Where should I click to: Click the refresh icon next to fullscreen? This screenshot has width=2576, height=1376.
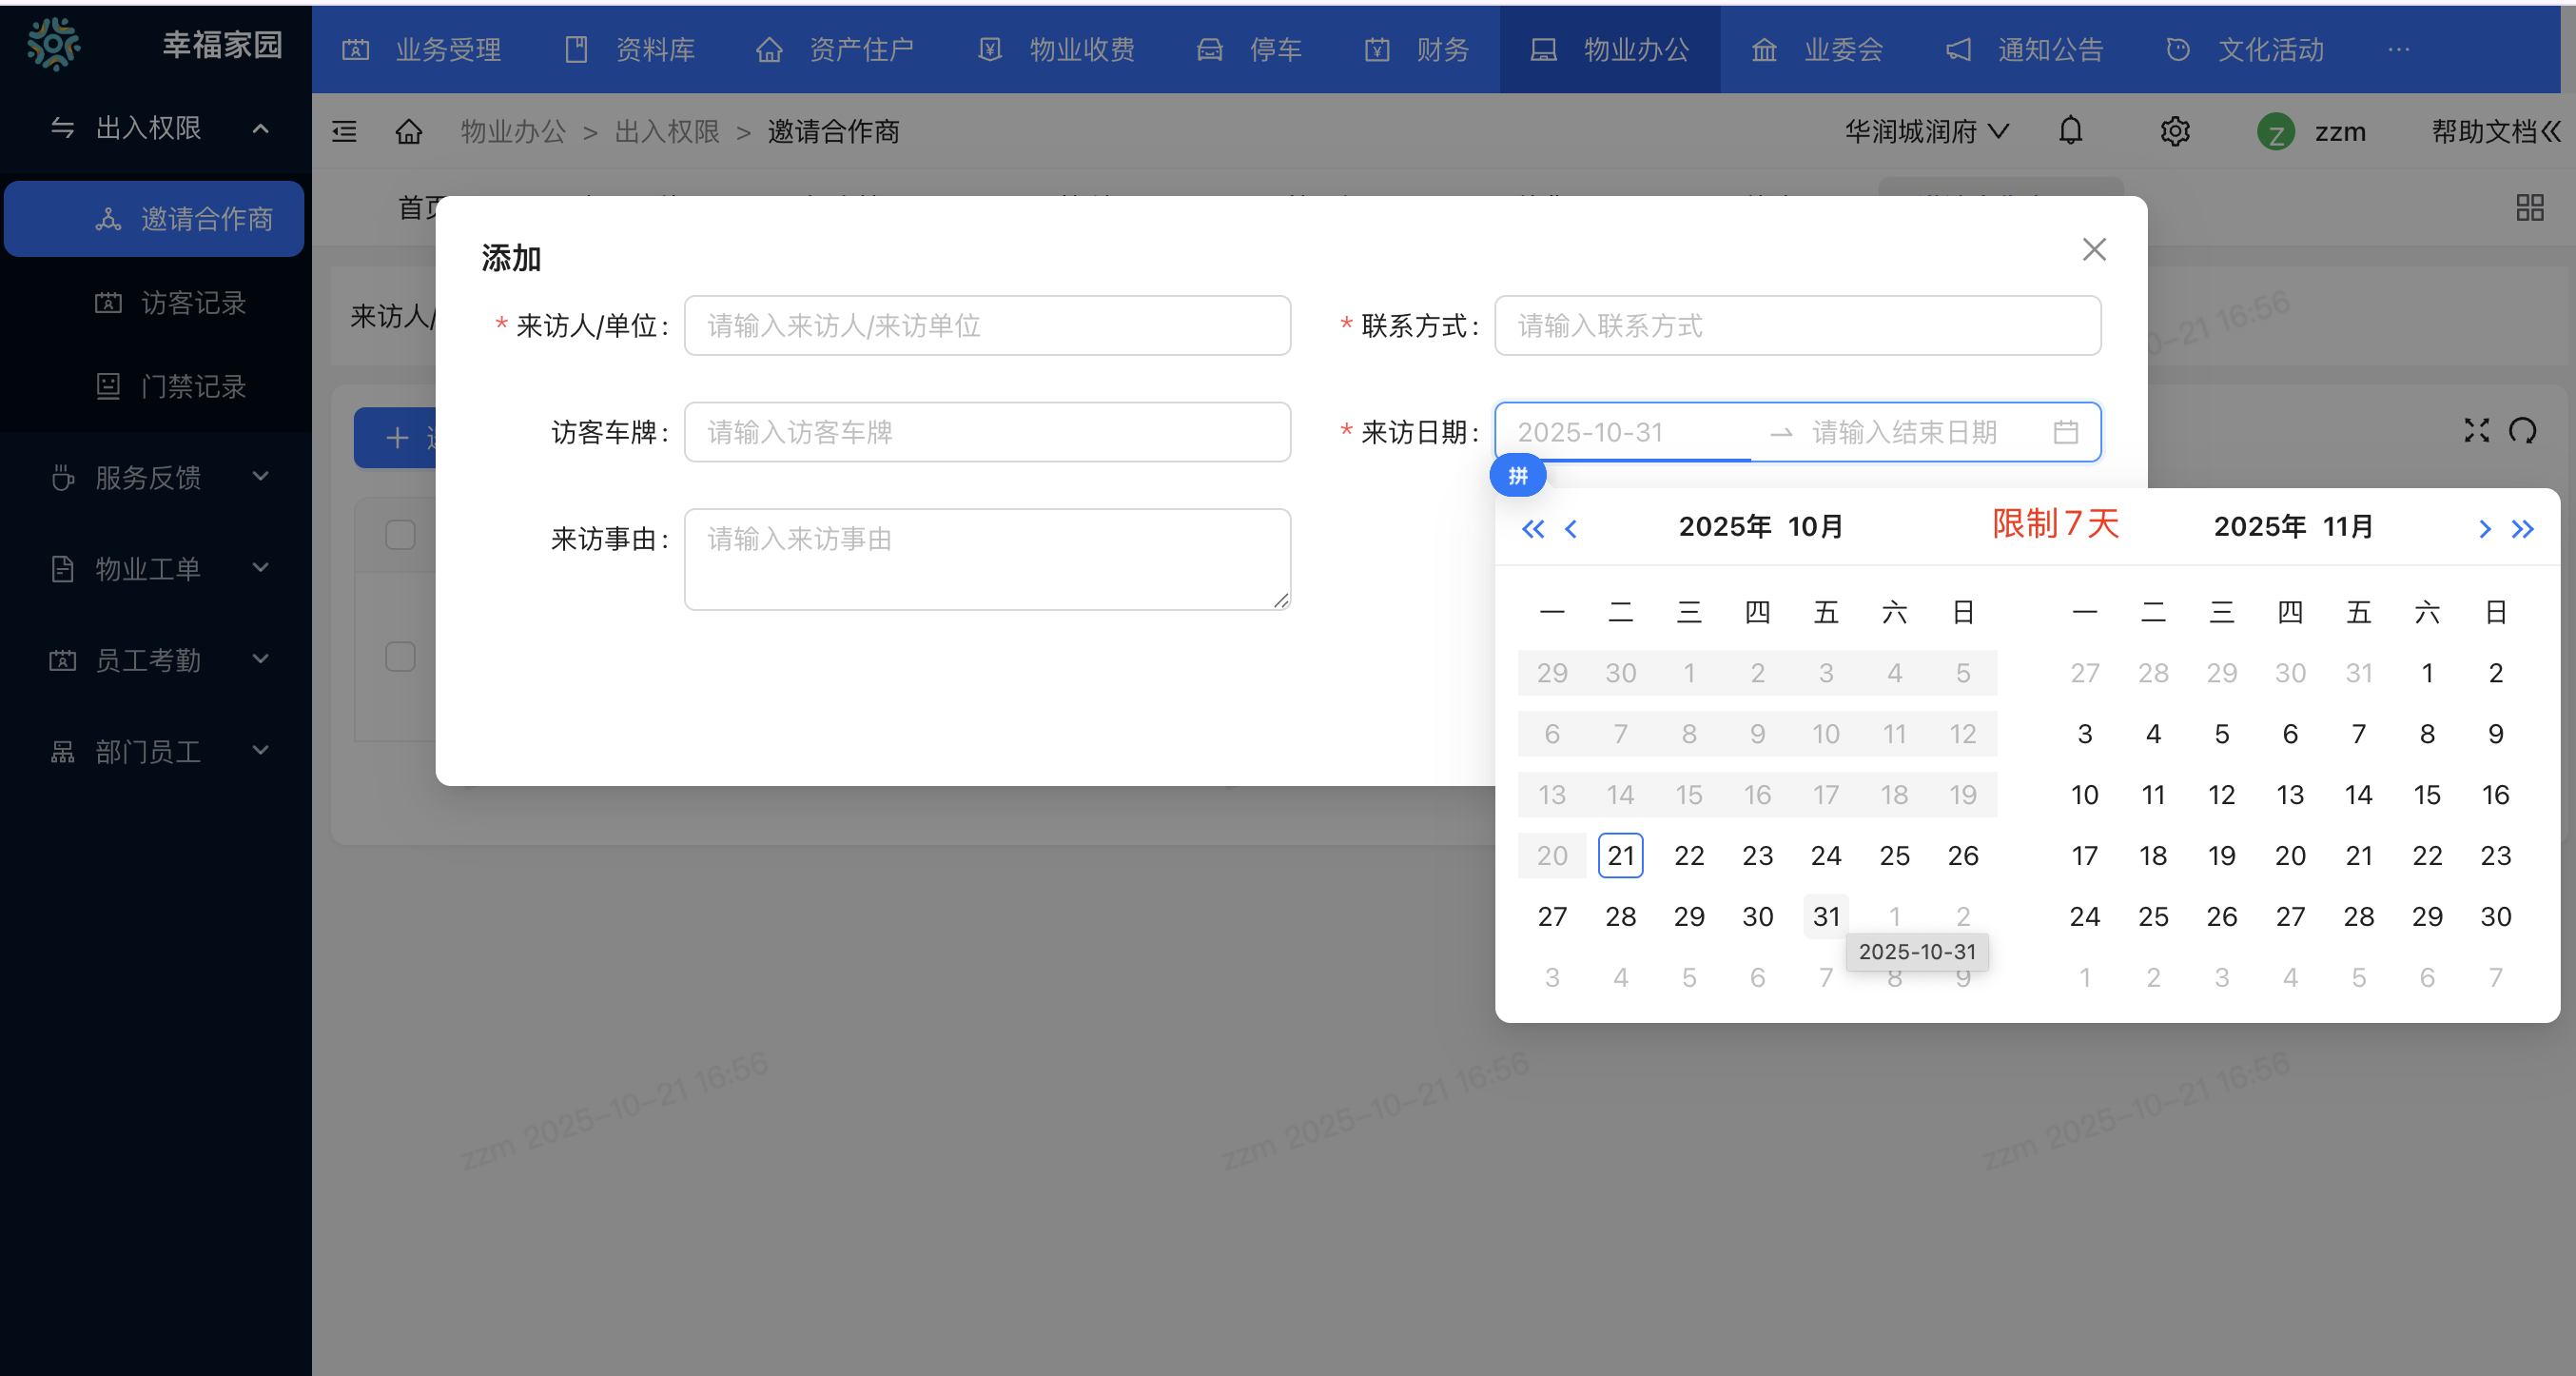click(2524, 430)
